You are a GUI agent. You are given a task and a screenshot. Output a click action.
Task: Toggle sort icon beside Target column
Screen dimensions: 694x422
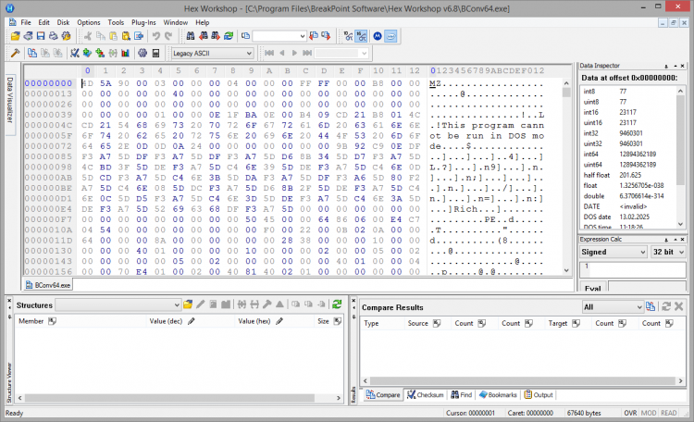[x=576, y=323]
